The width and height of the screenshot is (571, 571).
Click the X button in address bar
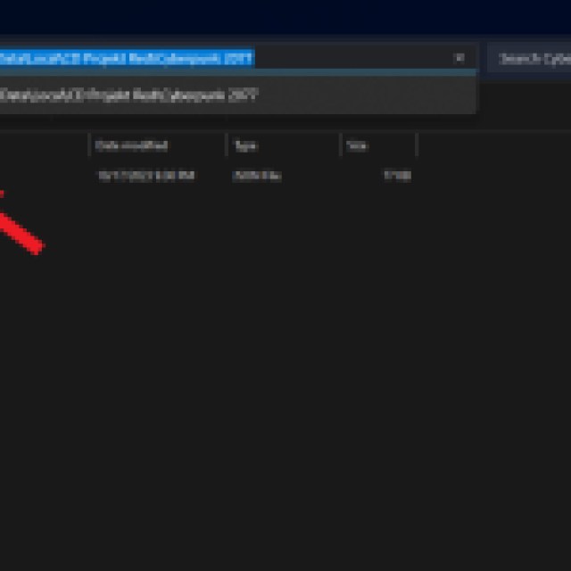(x=459, y=58)
